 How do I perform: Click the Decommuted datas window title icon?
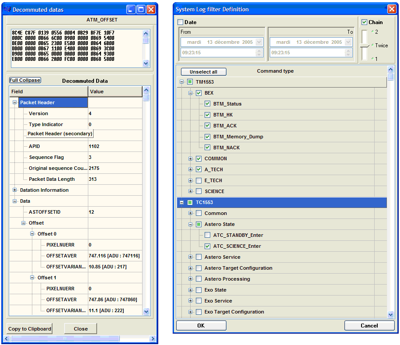tap(7, 9)
